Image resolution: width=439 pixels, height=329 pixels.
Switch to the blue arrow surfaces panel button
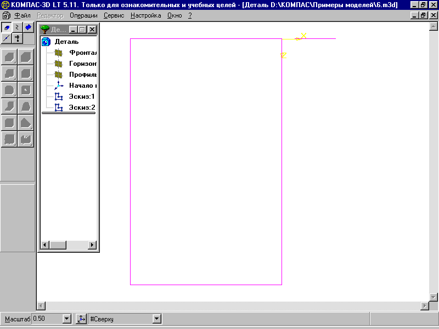29,27
